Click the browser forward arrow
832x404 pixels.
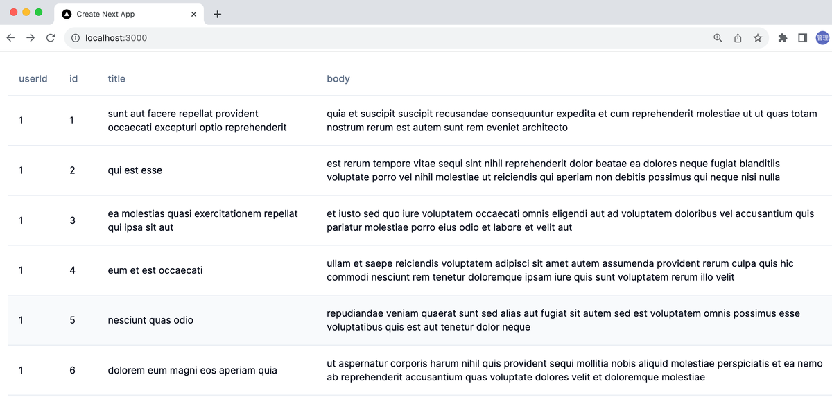[31, 38]
